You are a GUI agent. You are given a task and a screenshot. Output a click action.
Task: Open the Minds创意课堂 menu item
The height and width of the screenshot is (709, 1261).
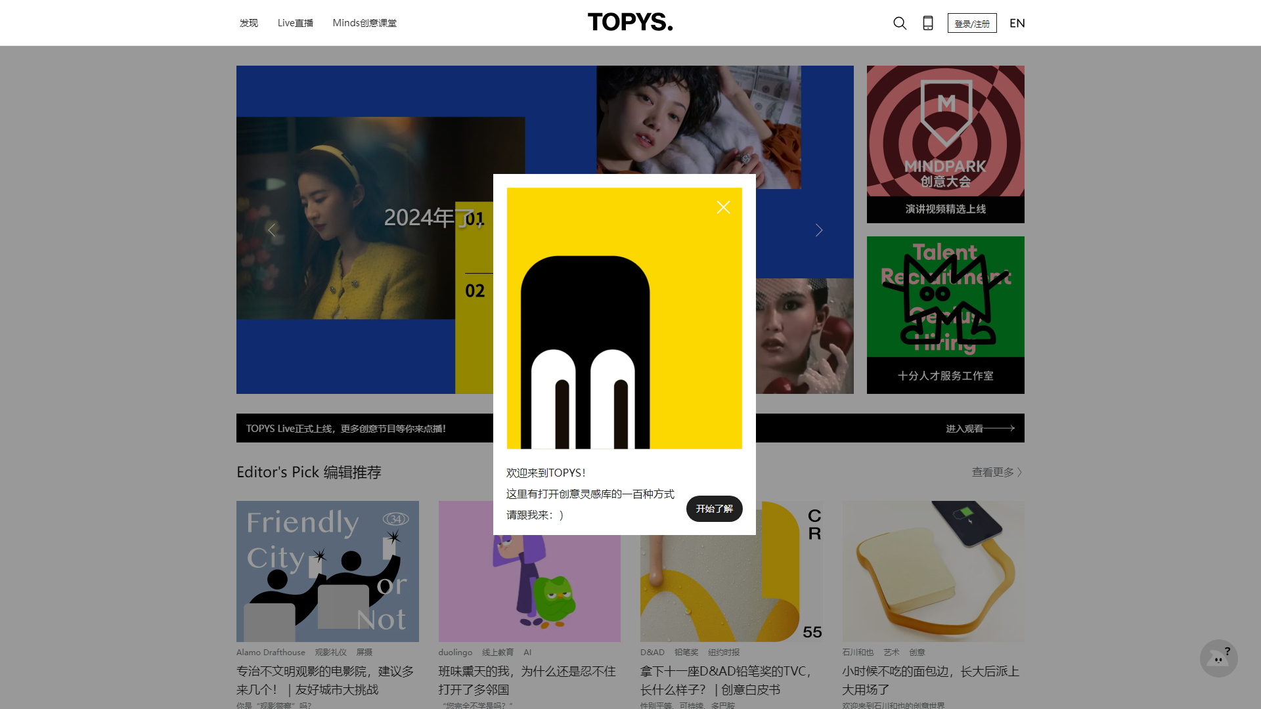365,22
